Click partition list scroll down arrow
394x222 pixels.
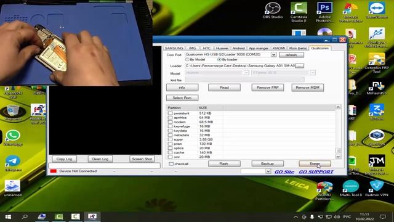pyautogui.click(x=338, y=157)
